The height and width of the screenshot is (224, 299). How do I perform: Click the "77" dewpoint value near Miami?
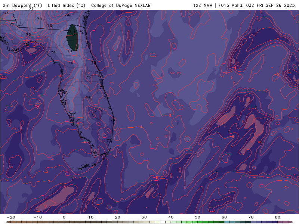[x=109, y=140]
